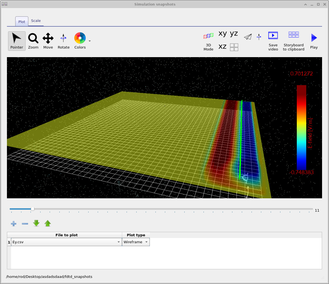
Task: Open the Colors wheel
Action: [x=80, y=41]
